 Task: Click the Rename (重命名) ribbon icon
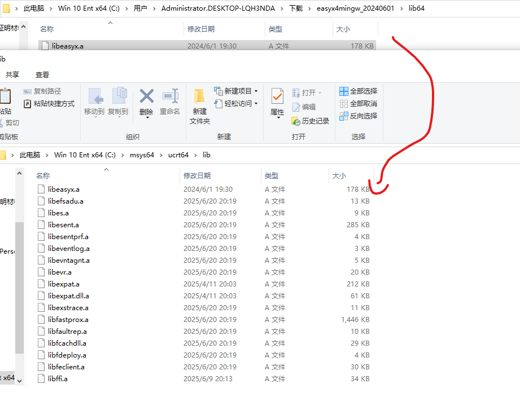pos(170,96)
